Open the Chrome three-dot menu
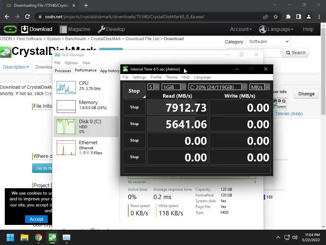The width and height of the screenshot is (326, 245). pyautogui.click(x=319, y=17)
